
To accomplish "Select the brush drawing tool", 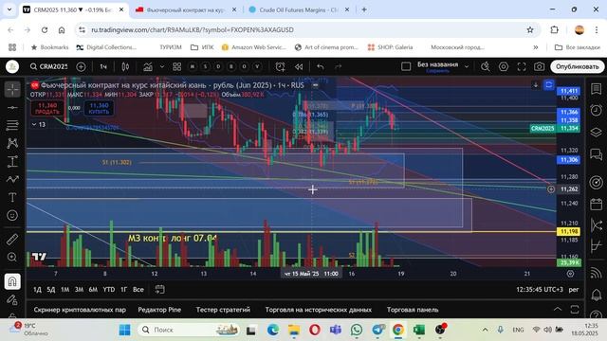I will 12,179.
